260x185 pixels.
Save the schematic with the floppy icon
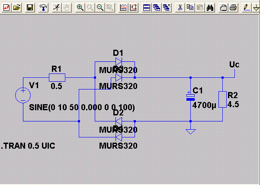click(30, 8)
